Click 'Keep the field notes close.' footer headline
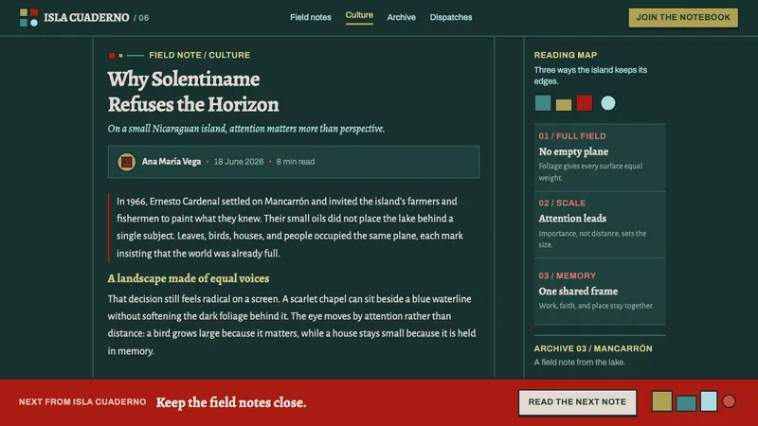This screenshot has height=426, width=758. (x=231, y=402)
